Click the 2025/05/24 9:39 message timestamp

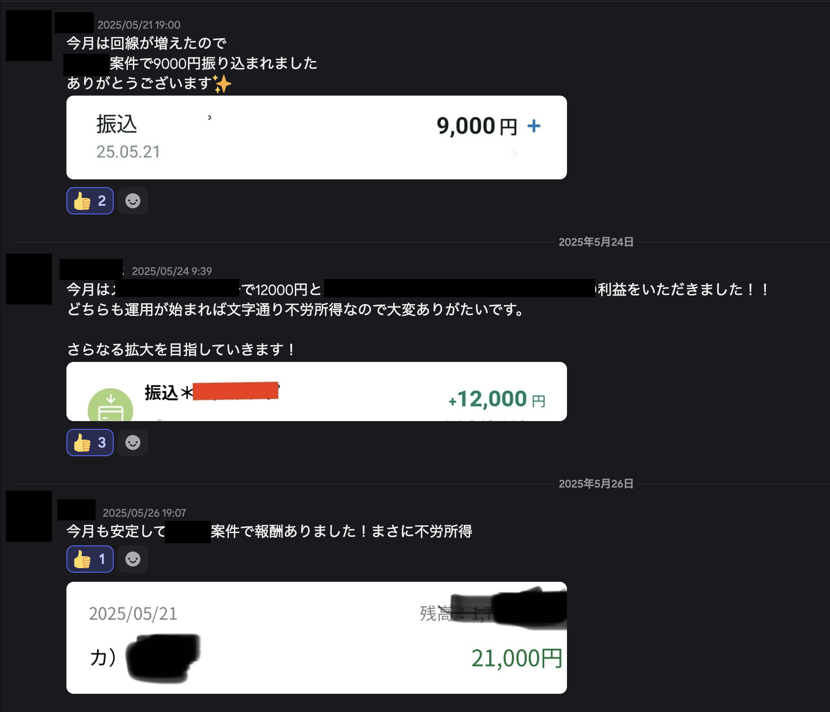[172, 271]
